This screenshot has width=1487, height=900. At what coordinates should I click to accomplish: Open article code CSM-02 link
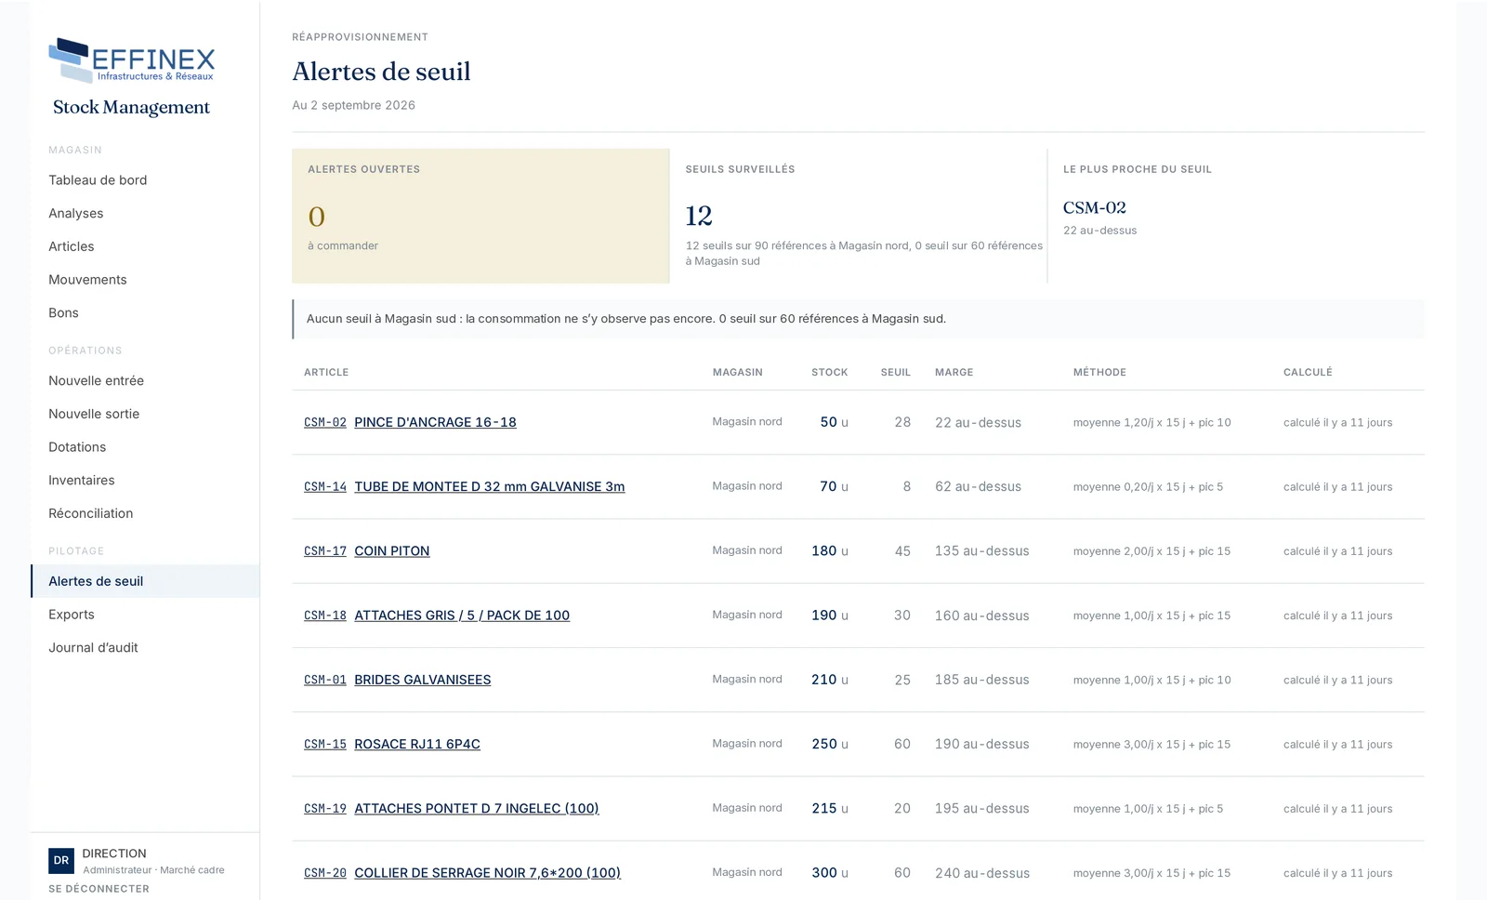point(325,422)
